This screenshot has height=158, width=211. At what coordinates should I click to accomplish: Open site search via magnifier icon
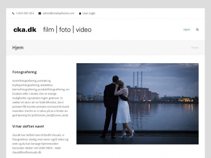coord(197,29)
